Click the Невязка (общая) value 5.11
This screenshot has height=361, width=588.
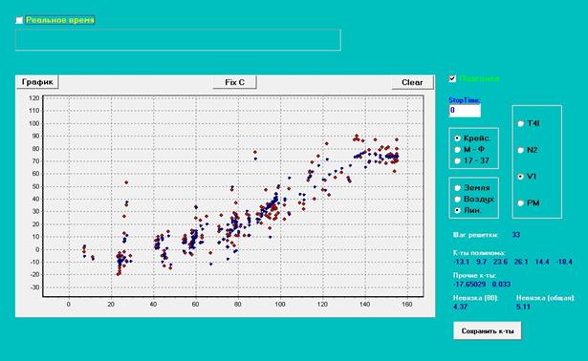(523, 307)
